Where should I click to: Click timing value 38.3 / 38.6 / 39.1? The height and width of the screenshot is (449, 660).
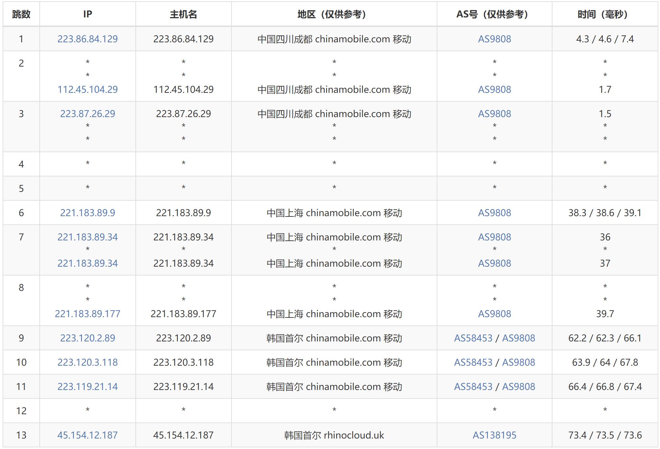pyautogui.click(x=605, y=213)
